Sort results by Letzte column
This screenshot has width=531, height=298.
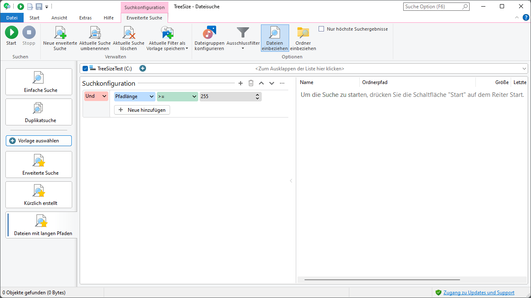coord(519,82)
